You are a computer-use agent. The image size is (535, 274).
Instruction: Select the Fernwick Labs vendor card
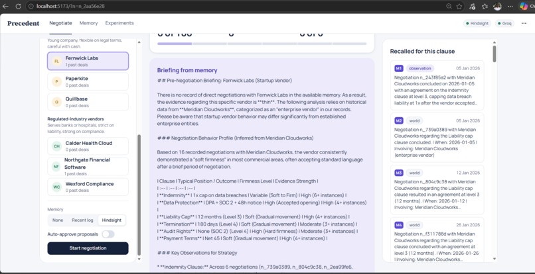[x=88, y=62]
